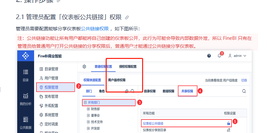Open the help question mark icon
Screen dimensions: 267x133
tap(209, 56)
